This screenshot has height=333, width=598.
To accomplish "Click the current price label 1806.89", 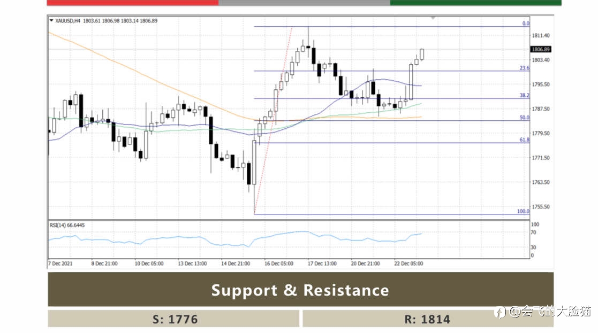I will 541,49.
